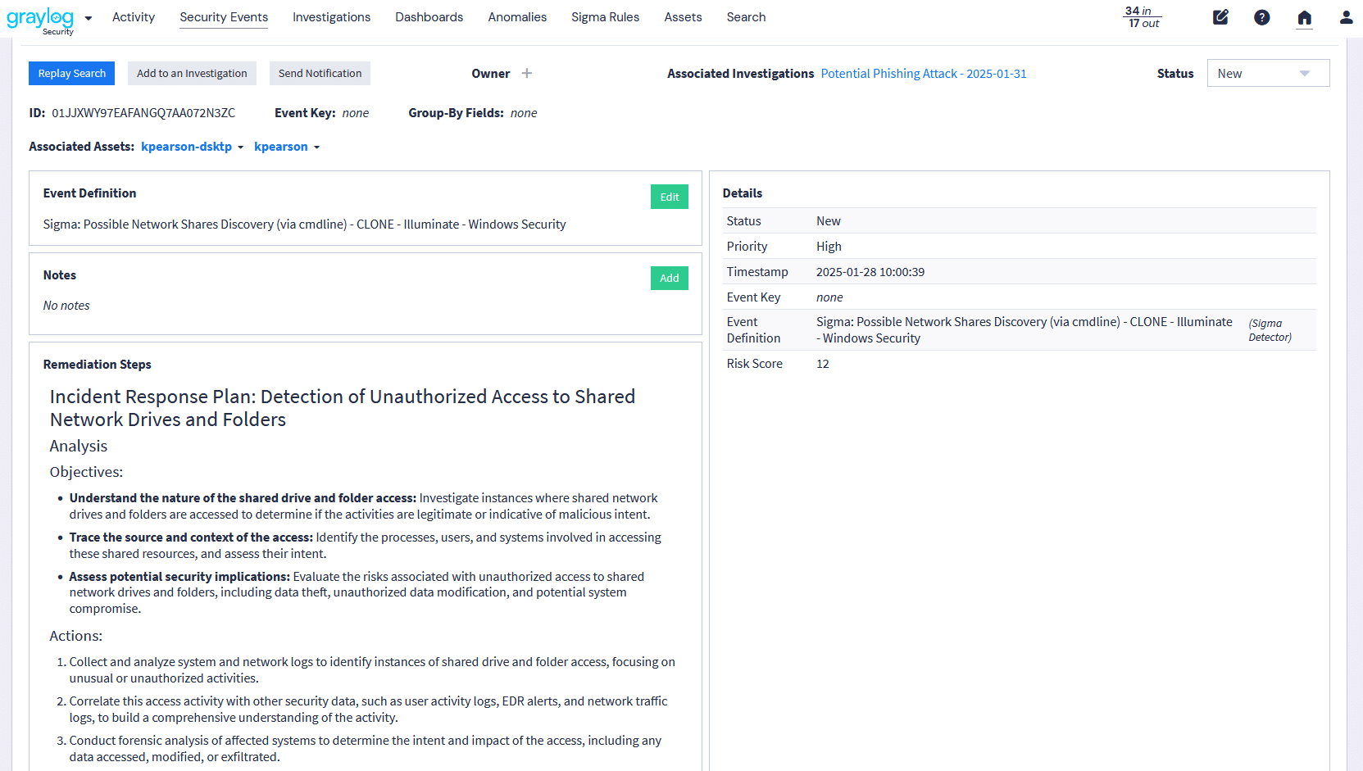The height and width of the screenshot is (771, 1363).
Task: Select the home icon in the header
Action: (x=1304, y=17)
